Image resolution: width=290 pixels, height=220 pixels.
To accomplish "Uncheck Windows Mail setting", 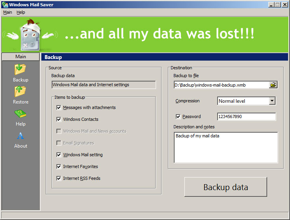I will pyautogui.click(x=59, y=155).
